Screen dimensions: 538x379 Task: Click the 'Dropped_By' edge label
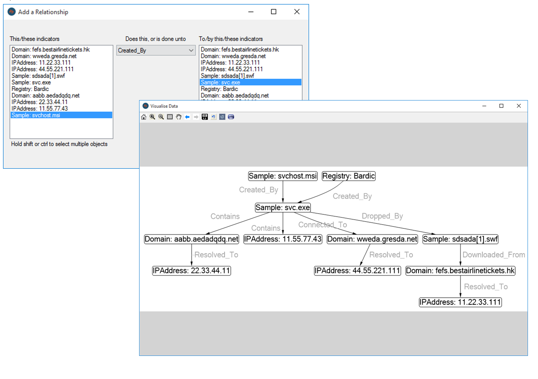click(382, 216)
